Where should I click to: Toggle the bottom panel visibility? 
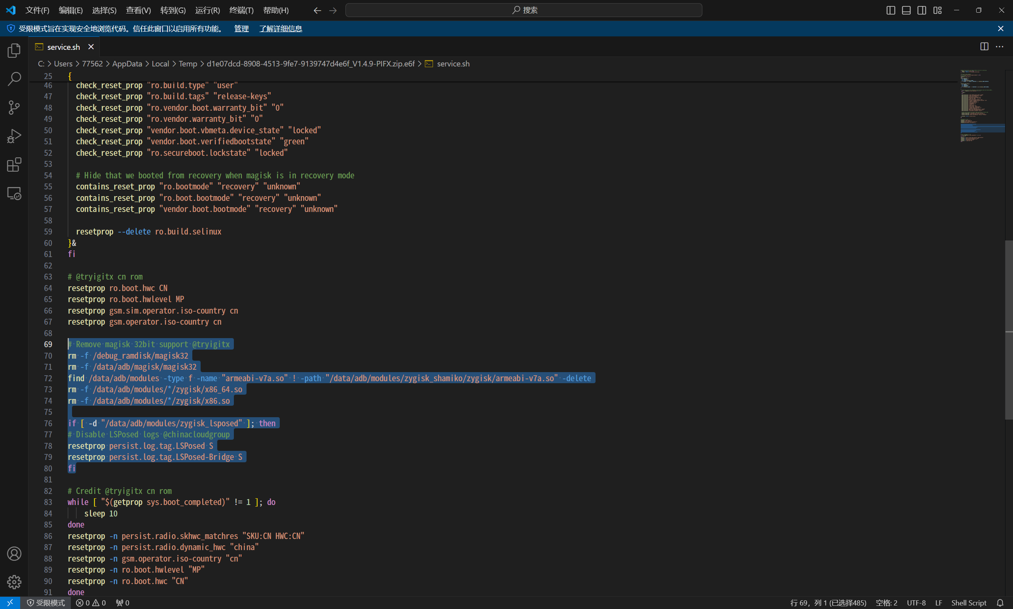906,10
